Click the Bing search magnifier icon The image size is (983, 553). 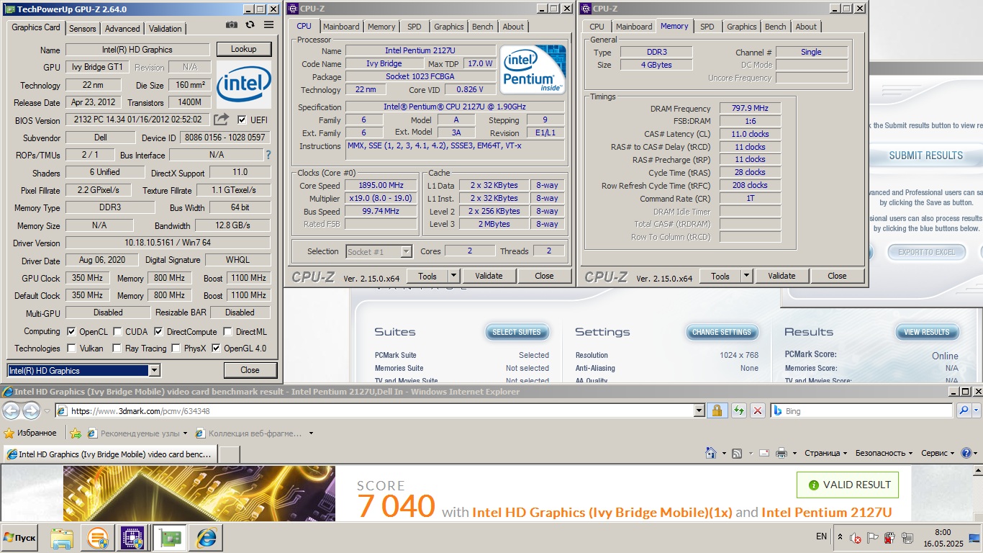click(964, 410)
